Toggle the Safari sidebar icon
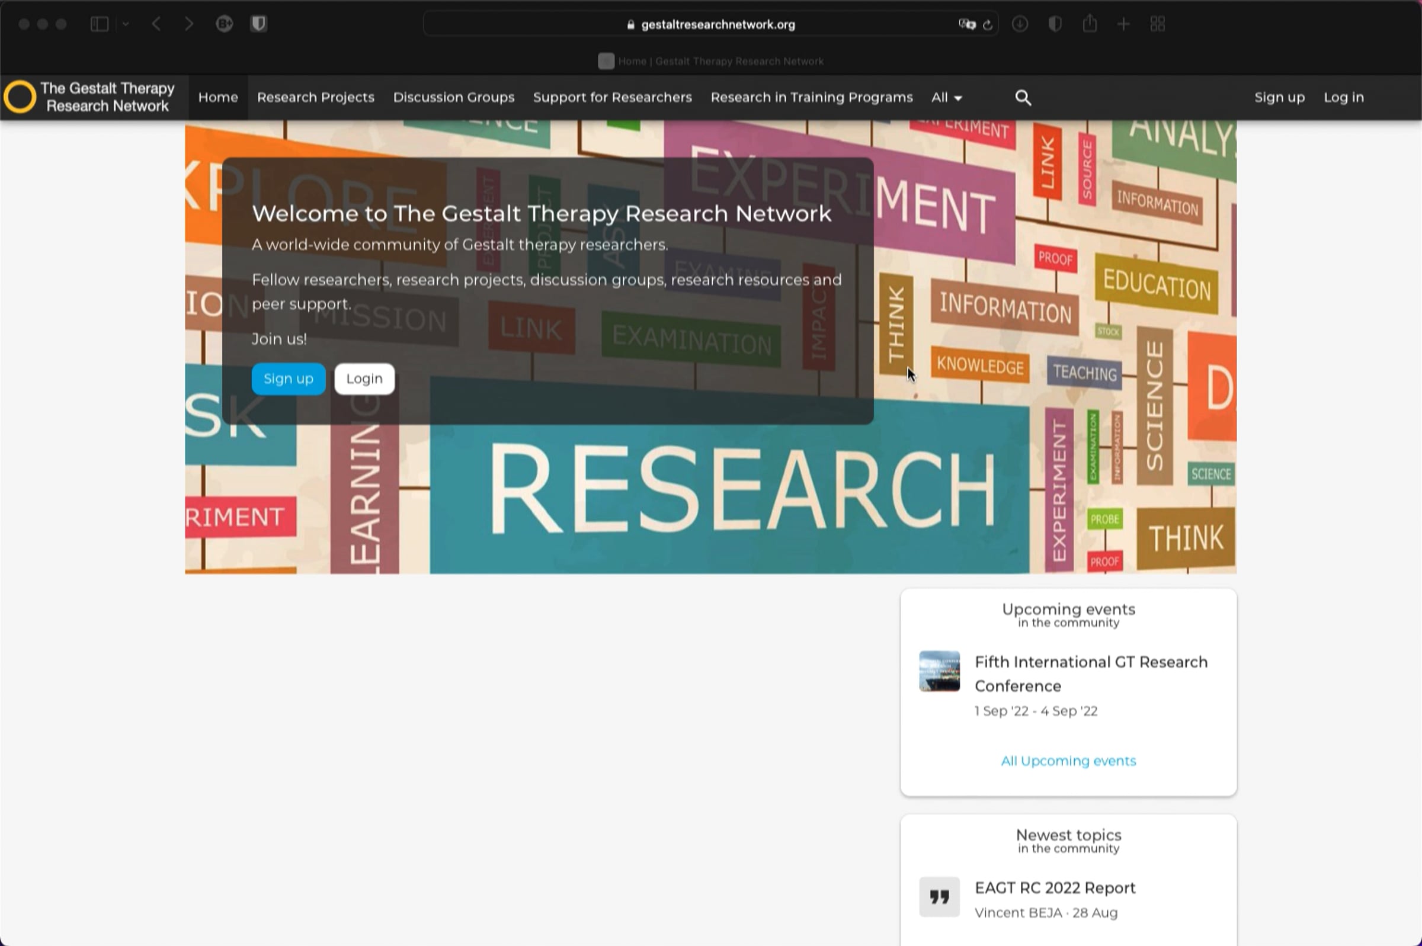Screen dimensions: 1422x946 99,24
